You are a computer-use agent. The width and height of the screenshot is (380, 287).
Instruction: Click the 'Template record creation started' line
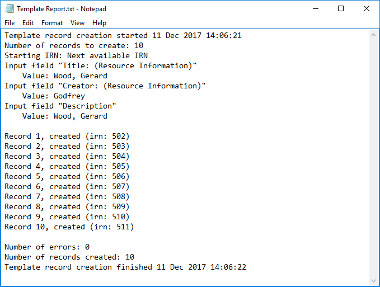(x=123, y=36)
